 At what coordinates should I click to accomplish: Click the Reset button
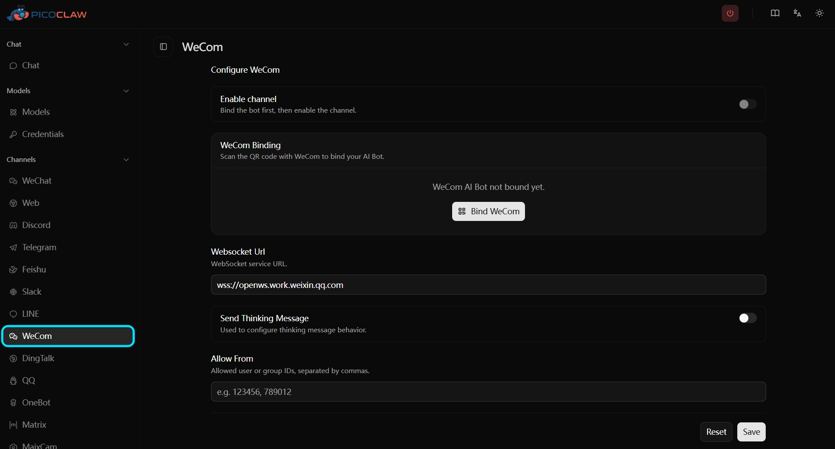click(716, 432)
